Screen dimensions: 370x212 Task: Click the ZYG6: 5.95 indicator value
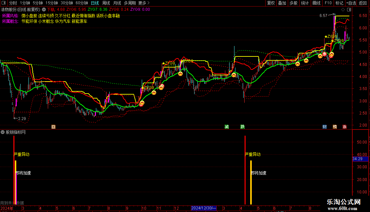click(x=76, y=10)
